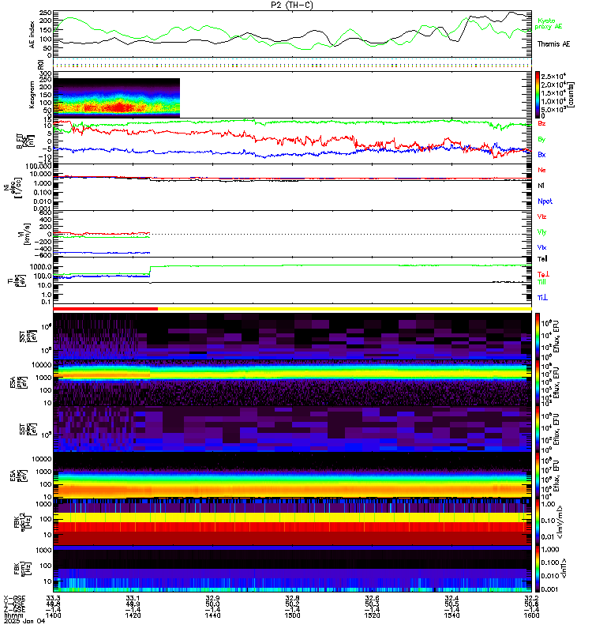The height and width of the screenshot is (632, 592).
Task: Click the date label 2025 Jan 04
Action: [x=24, y=621]
